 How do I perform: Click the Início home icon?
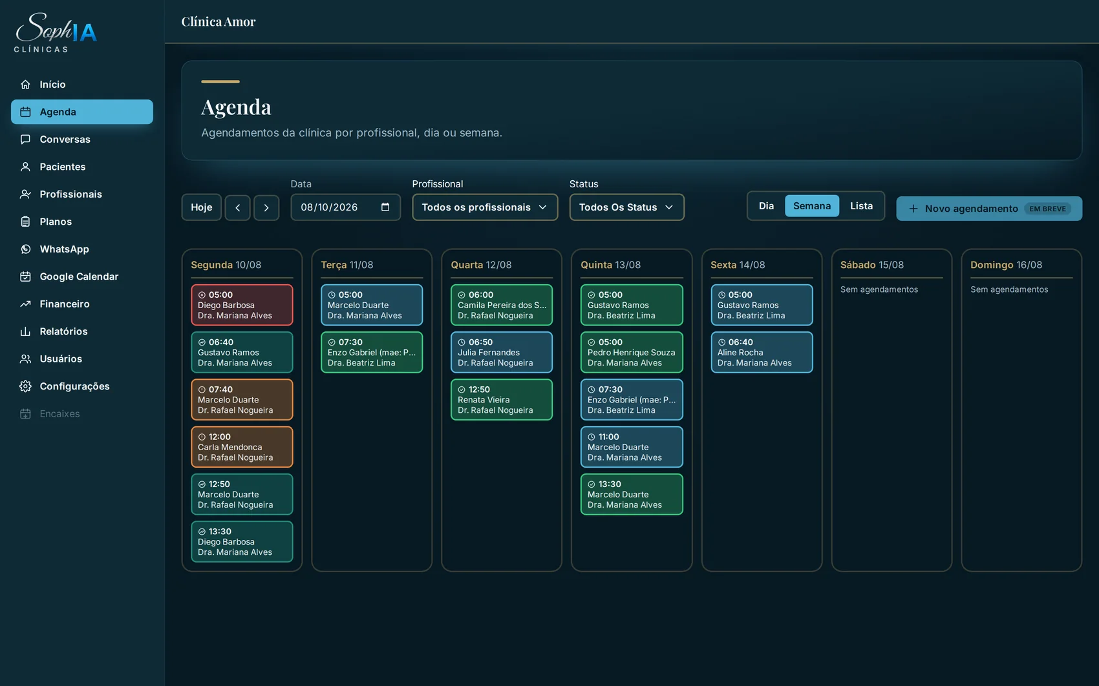tap(25, 85)
